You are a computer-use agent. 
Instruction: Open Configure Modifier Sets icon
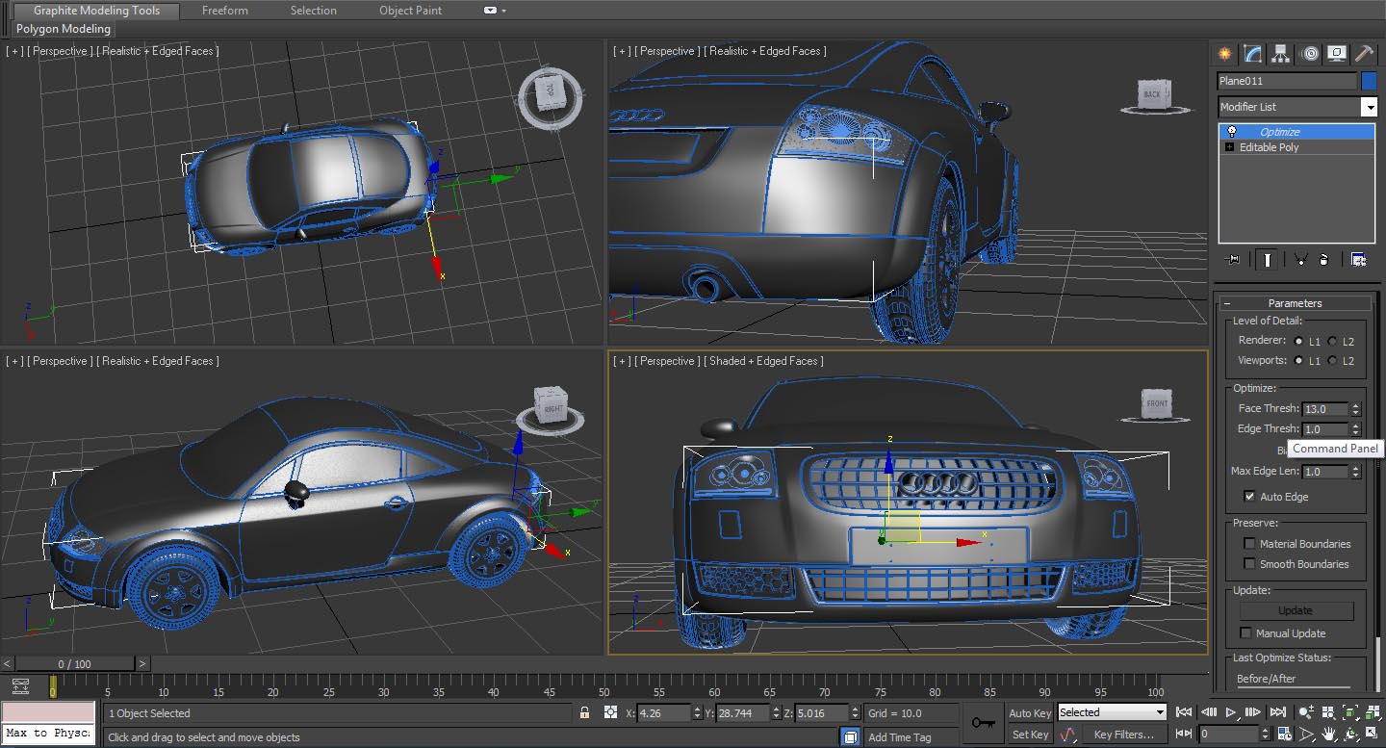pyautogui.click(x=1358, y=260)
